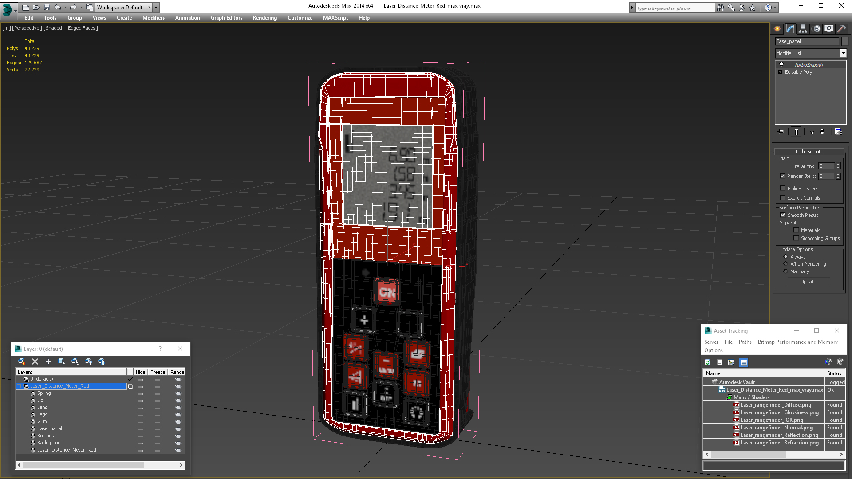Toggle Show End Result icon
The width and height of the screenshot is (852, 479).
797,132
